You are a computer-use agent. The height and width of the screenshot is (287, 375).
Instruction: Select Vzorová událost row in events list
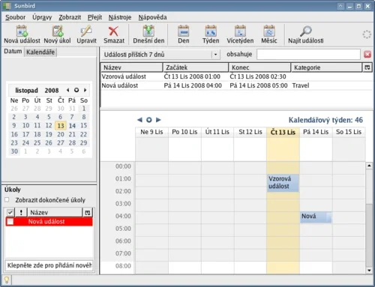236,76
